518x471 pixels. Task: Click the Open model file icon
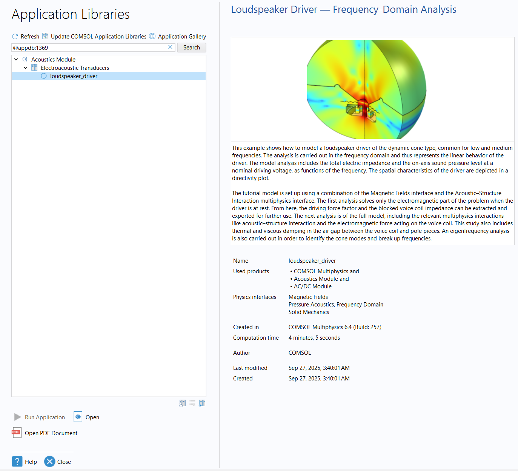point(78,417)
